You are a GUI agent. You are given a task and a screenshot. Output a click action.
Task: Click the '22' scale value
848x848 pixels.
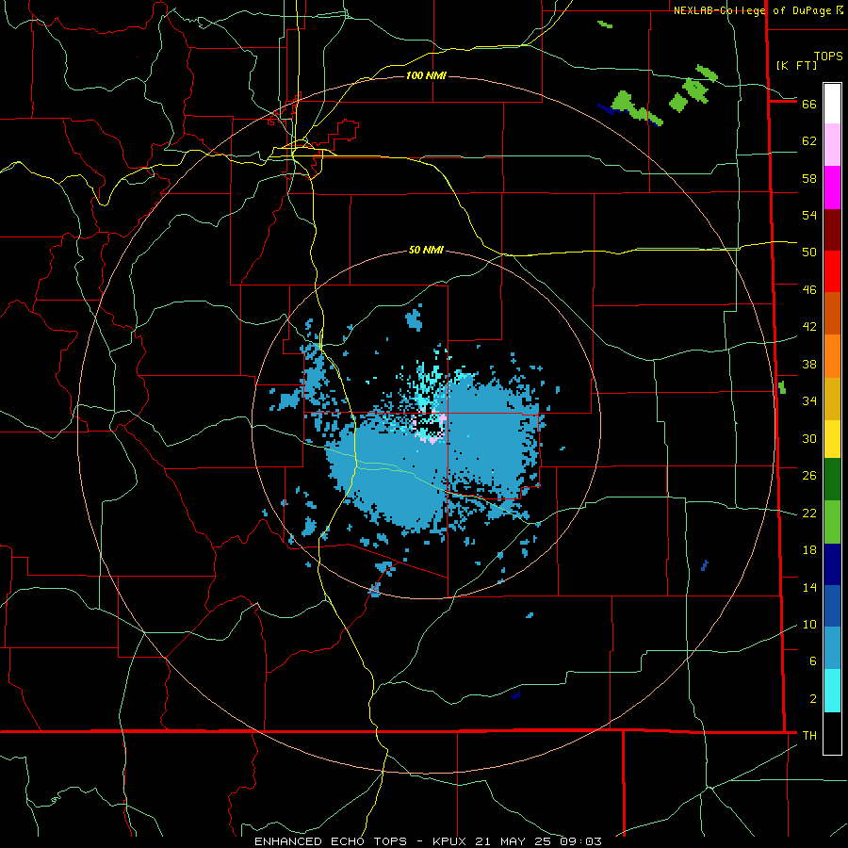click(x=809, y=514)
